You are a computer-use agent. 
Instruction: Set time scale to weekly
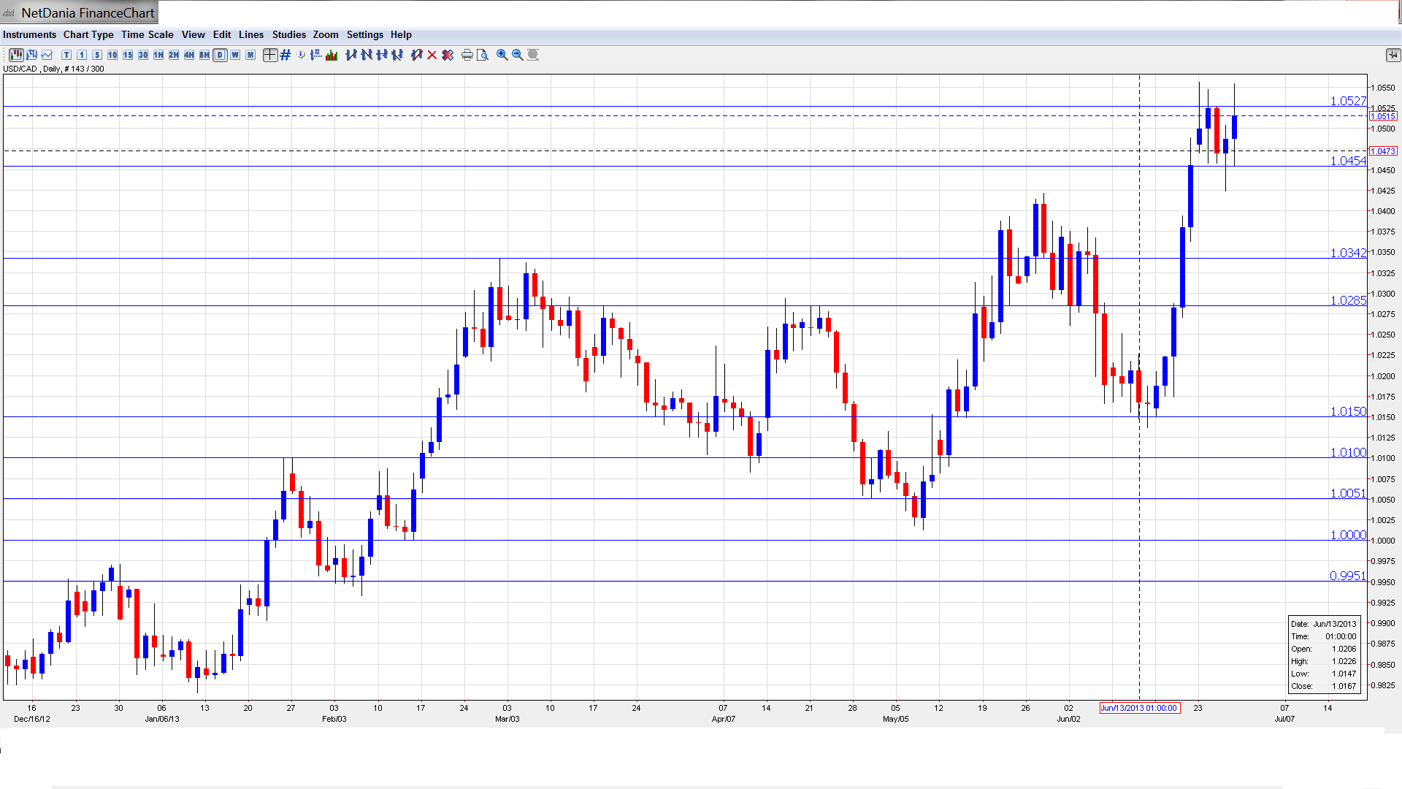235,55
